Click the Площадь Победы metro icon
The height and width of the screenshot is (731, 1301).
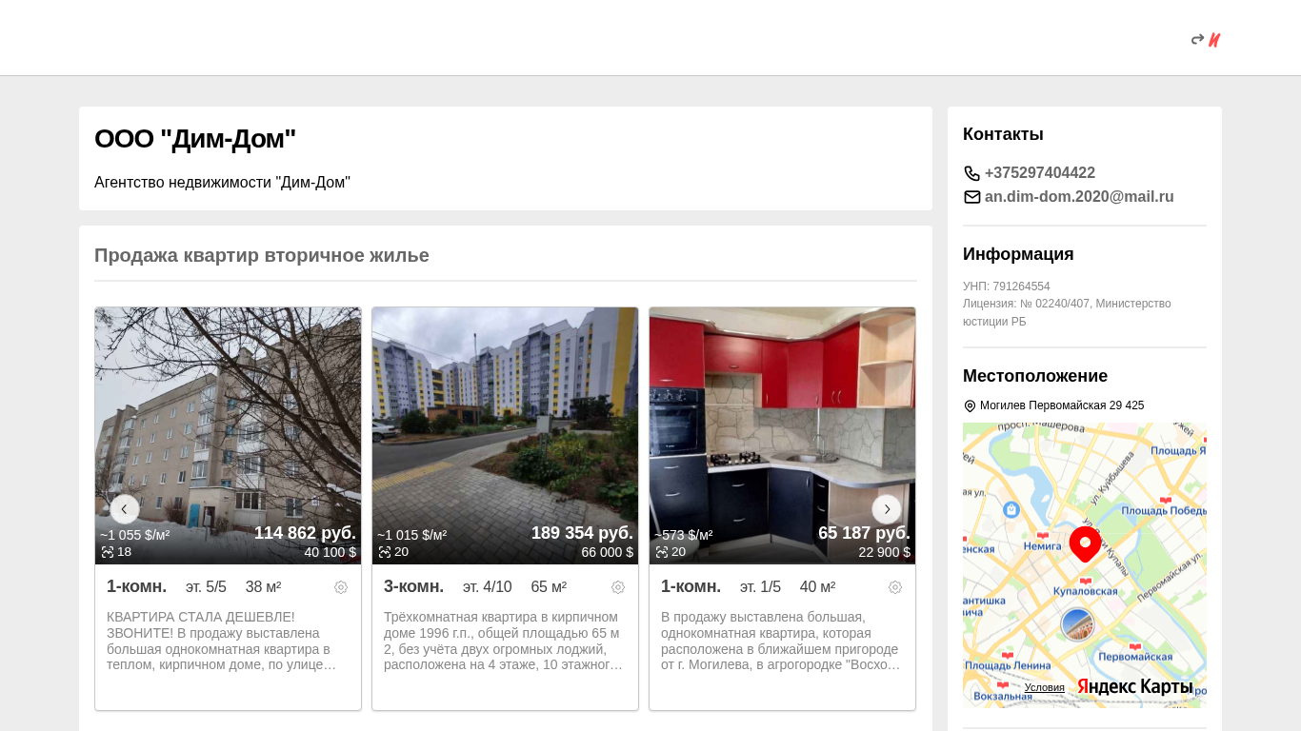tap(1165, 500)
